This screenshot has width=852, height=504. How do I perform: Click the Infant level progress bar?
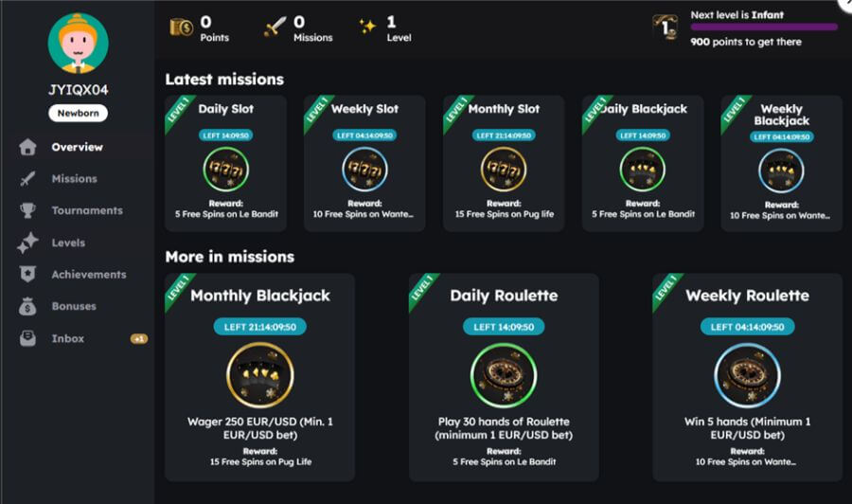pos(764,27)
